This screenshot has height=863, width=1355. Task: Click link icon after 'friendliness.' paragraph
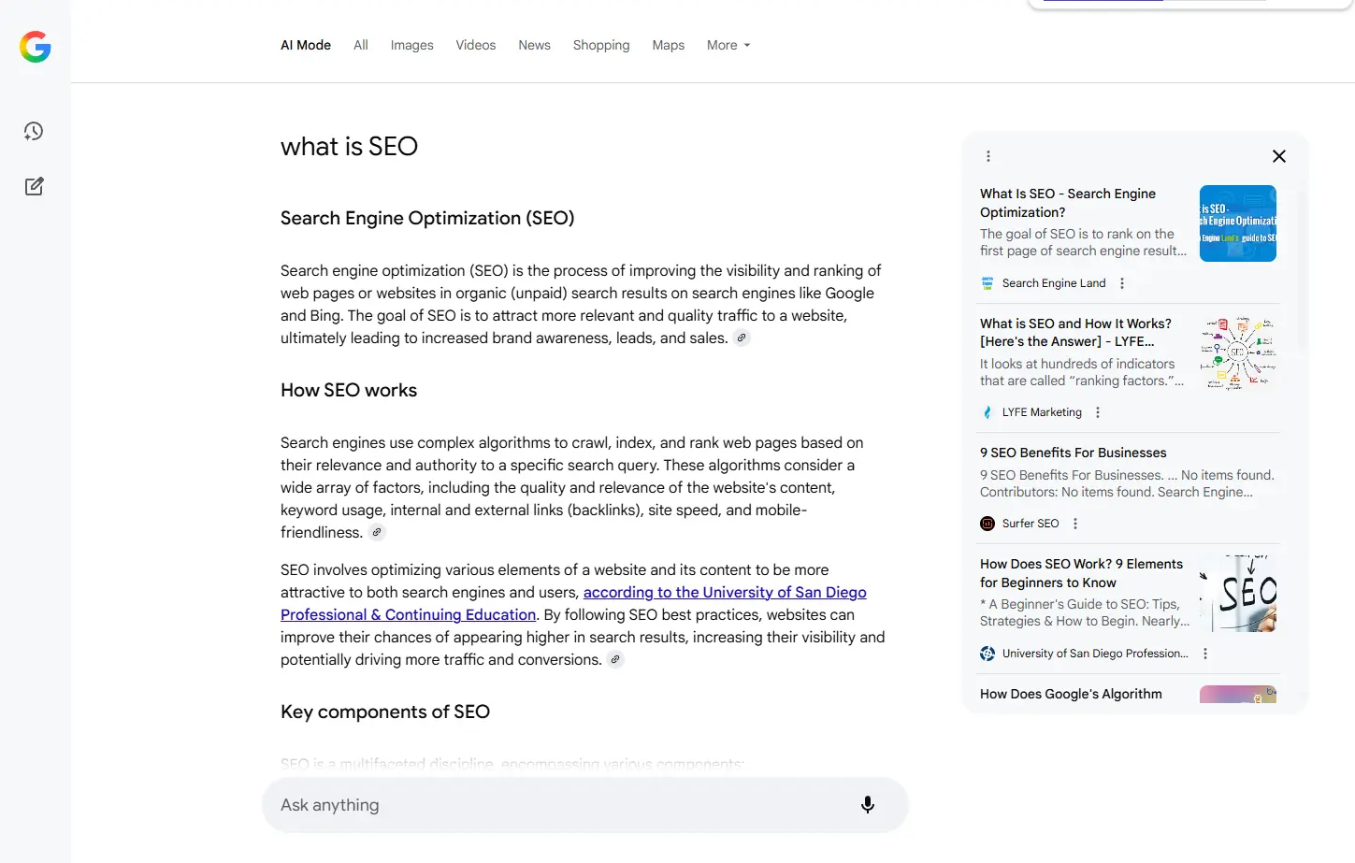[x=377, y=533]
